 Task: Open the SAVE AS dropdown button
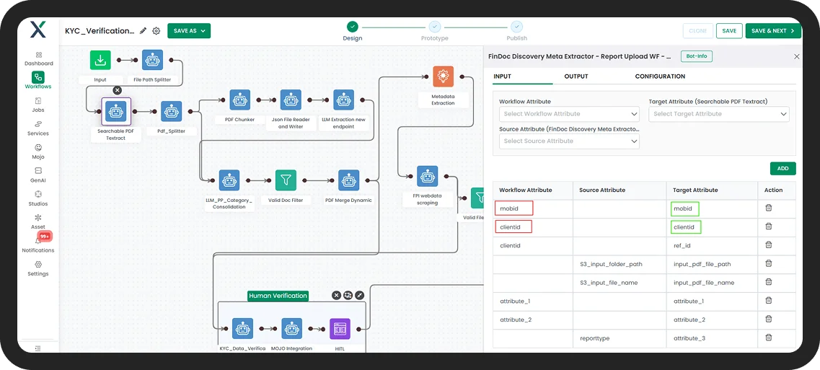[189, 31]
